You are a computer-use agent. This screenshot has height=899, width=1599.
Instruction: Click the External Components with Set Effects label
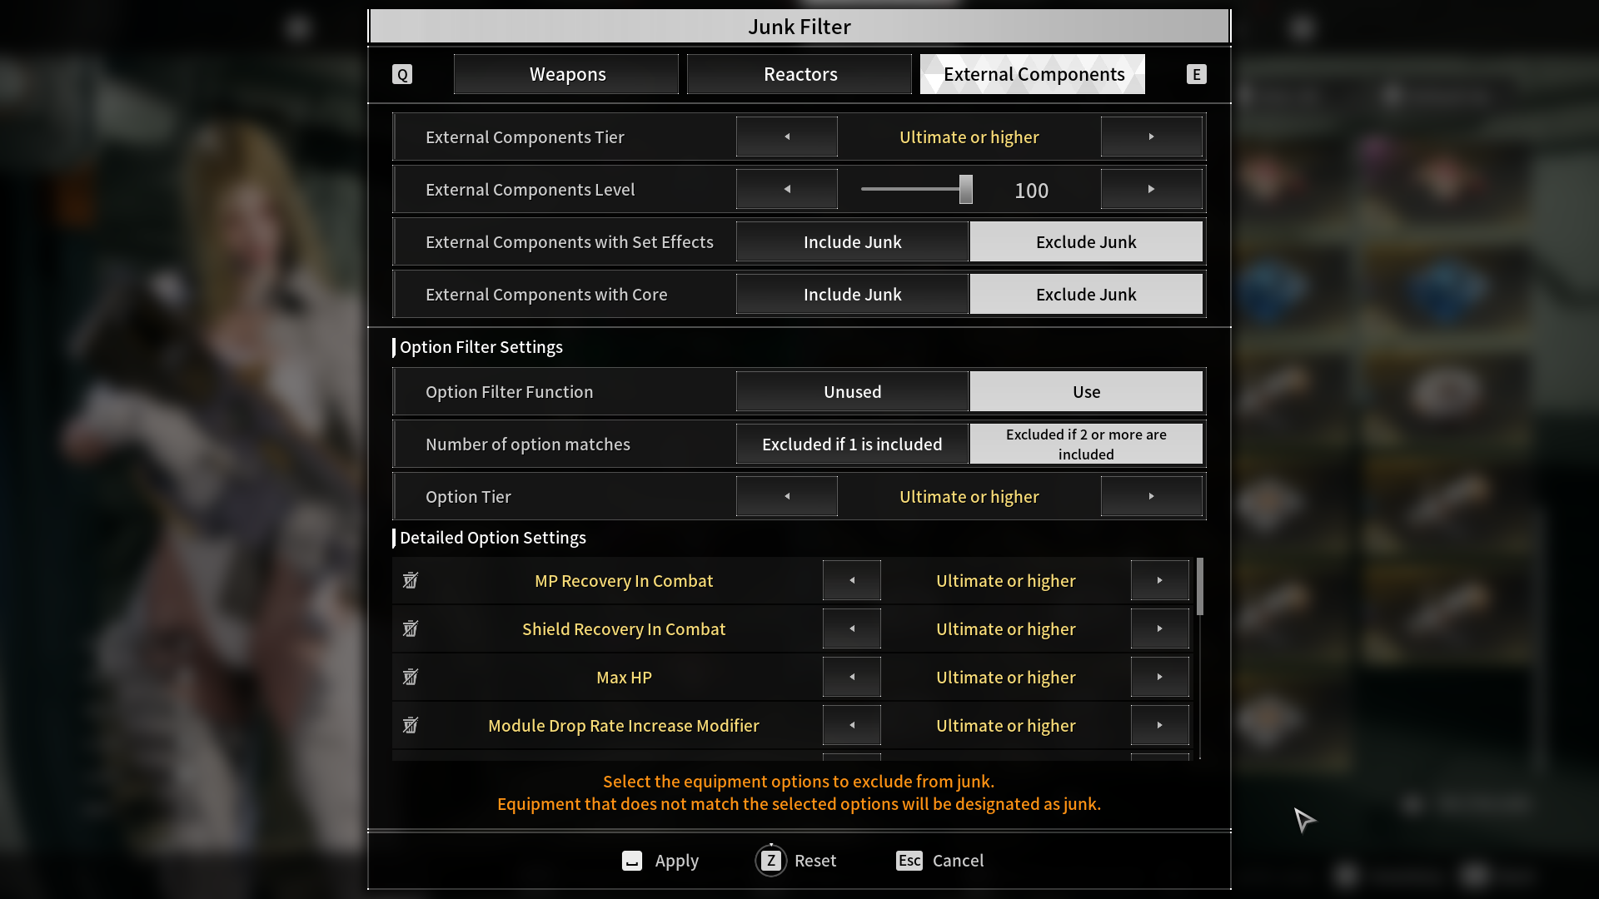click(x=570, y=241)
